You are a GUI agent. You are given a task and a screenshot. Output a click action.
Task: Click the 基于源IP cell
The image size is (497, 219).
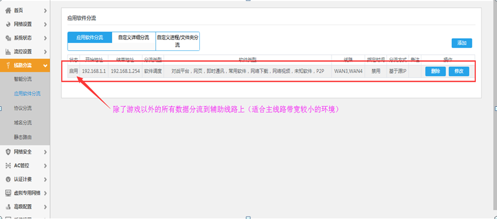[398, 71]
